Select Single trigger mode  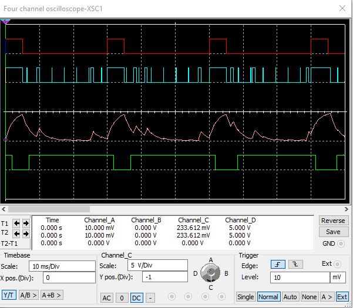[x=246, y=297]
